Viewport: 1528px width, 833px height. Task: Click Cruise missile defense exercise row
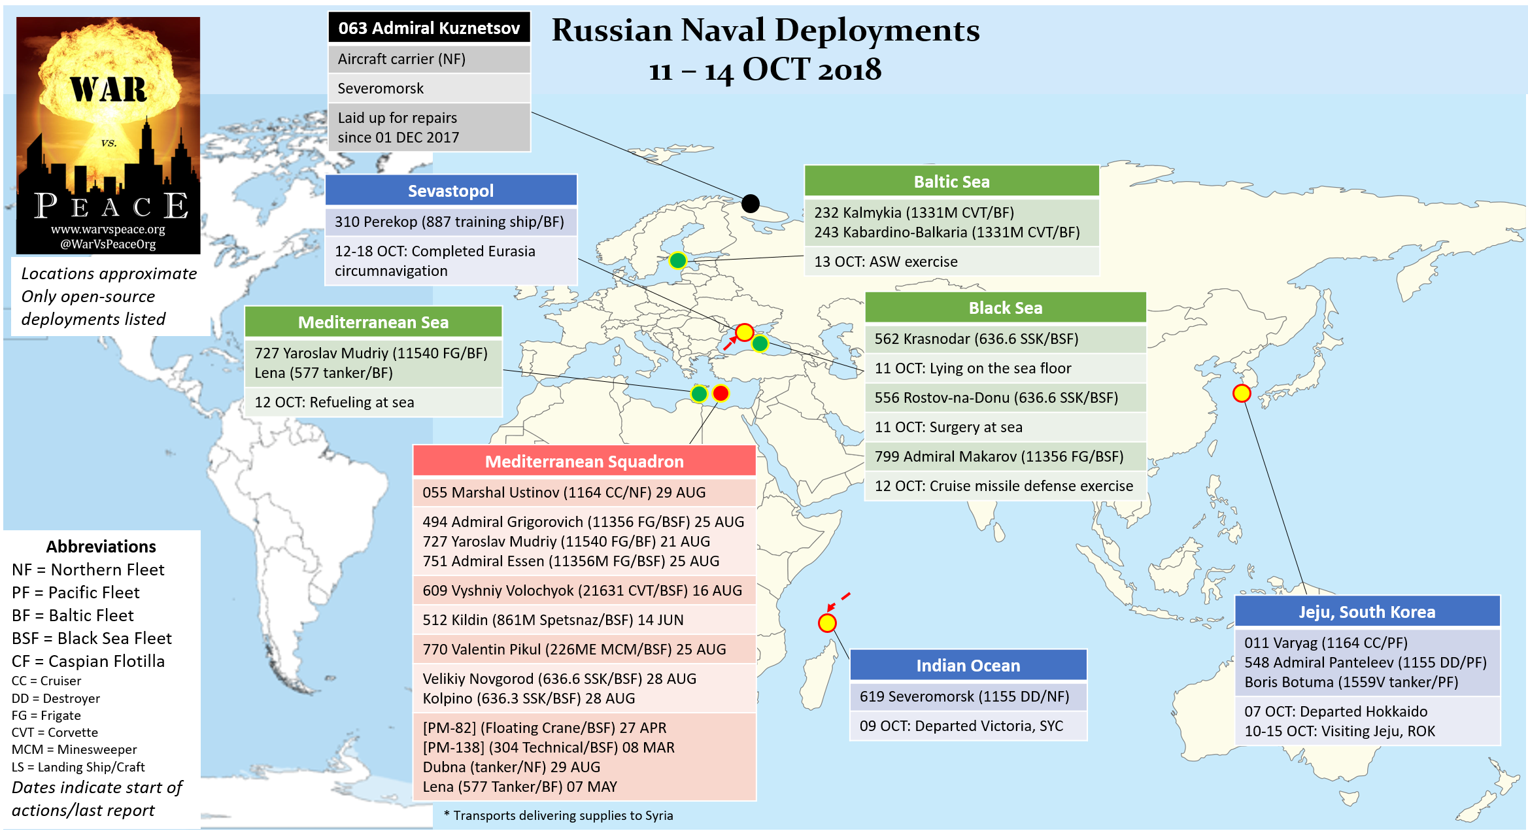tap(1006, 486)
